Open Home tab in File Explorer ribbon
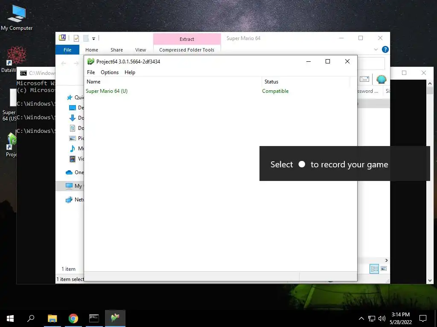 click(x=92, y=50)
